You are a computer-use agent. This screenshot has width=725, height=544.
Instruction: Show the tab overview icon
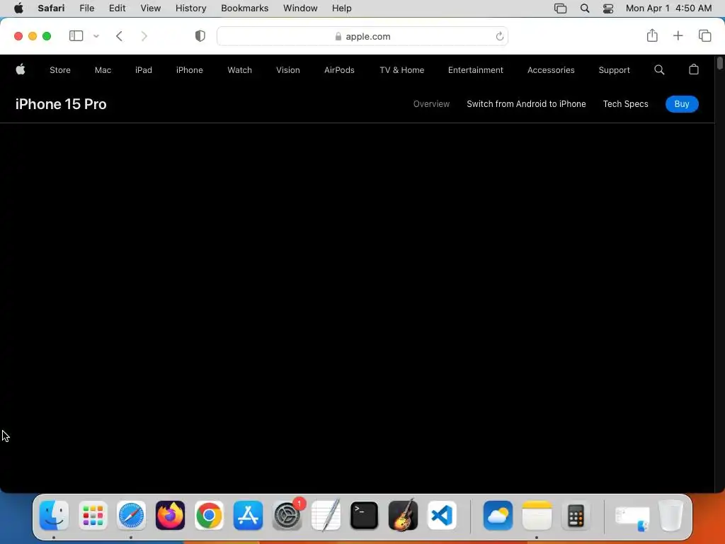pos(704,35)
